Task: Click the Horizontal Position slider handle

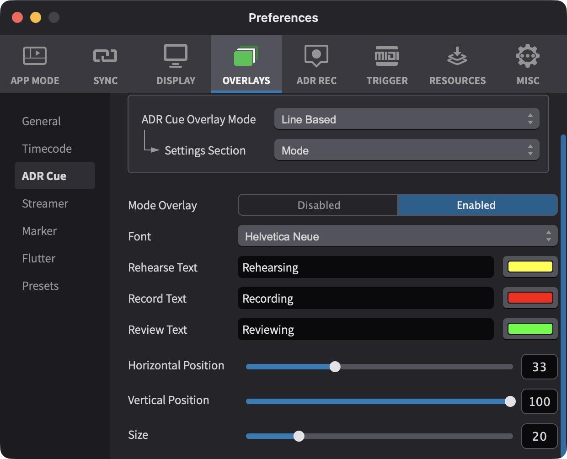Action: point(335,367)
